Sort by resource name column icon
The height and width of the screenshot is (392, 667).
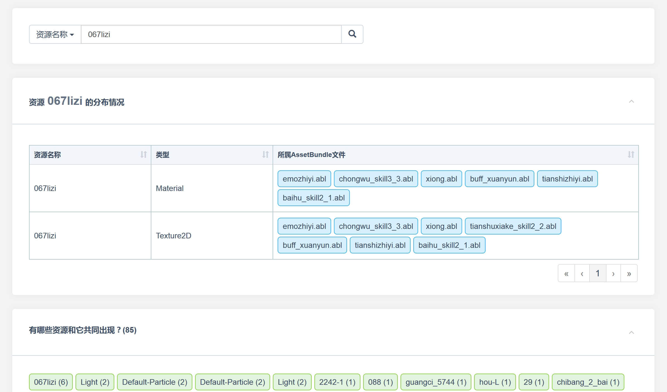143,154
